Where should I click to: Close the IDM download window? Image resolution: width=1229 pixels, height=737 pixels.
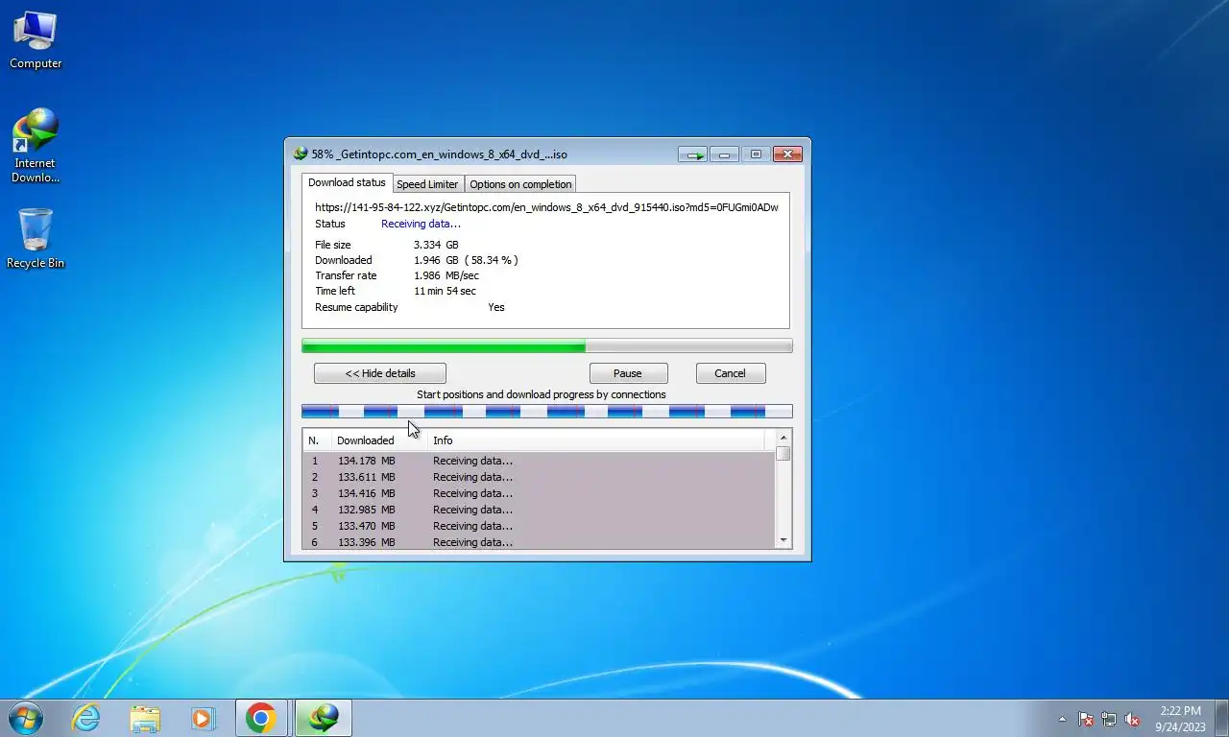[x=787, y=154]
